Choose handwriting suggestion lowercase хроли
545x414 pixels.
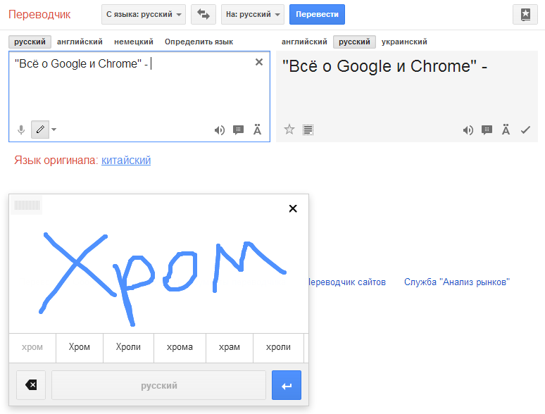278,347
